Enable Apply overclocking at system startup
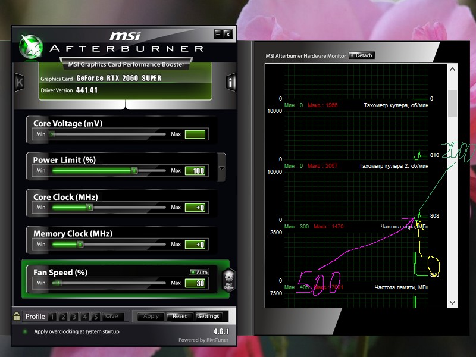 pyautogui.click(x=25, y=331)
